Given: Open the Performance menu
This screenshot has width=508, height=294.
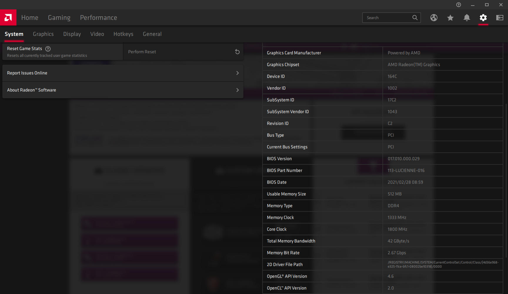Looking at the screenshot, I should click(x=98, y=18).
